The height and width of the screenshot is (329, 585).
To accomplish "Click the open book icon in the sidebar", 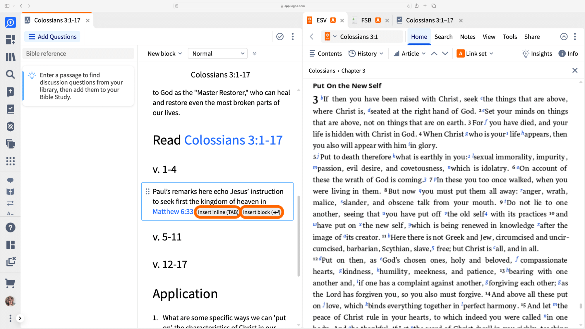I will [10, 192].
